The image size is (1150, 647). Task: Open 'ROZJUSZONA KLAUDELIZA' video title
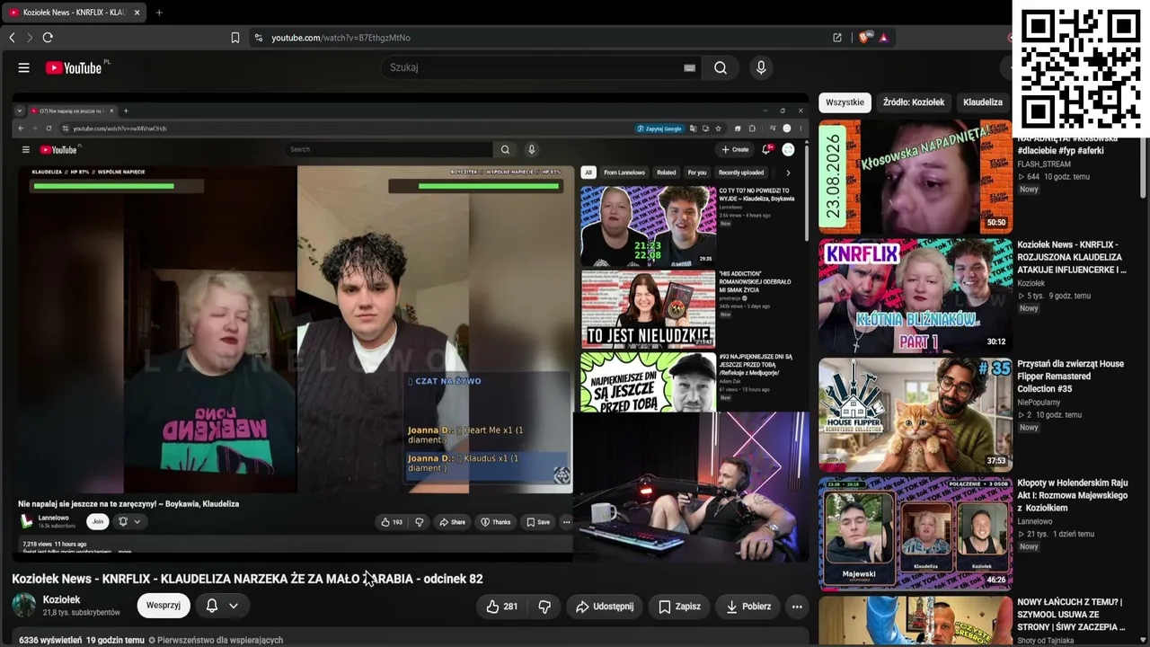pyautogui.click(x=1072, y=257)
